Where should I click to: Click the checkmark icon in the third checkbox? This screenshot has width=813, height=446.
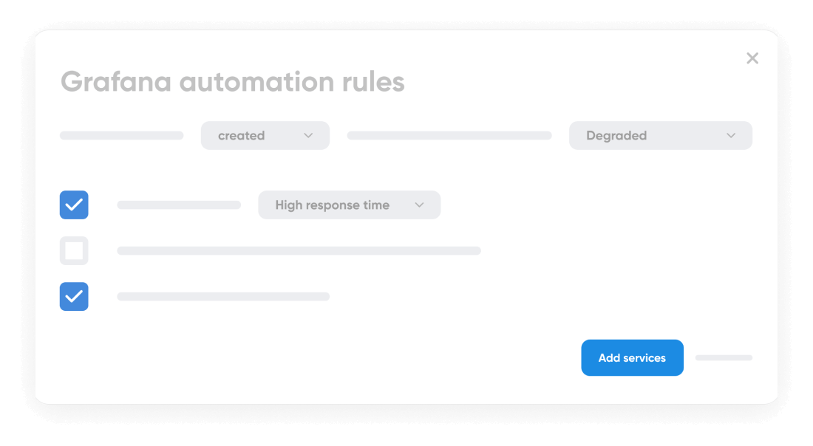[x=74, y=296]
